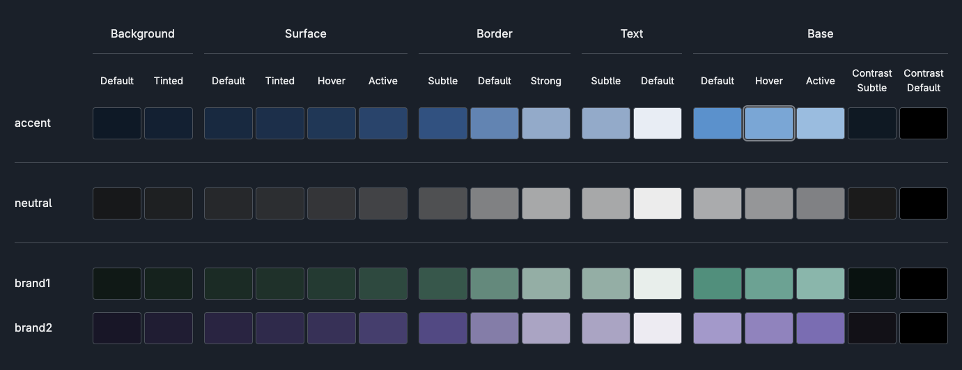Open brand1 Base Active swatch
962x370 pixels.
point(821,284)
